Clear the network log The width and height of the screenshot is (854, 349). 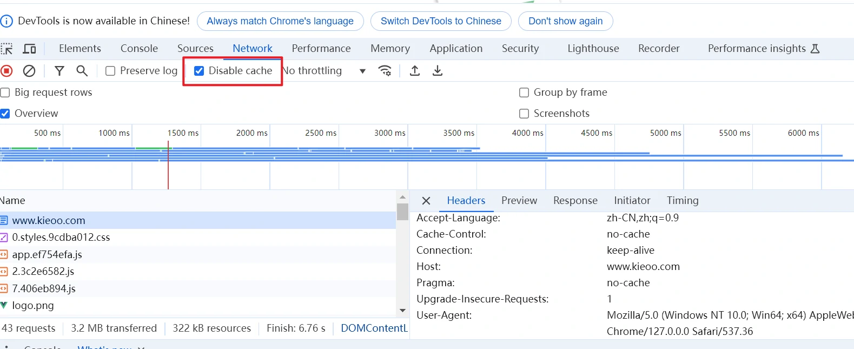click(29, 71)
